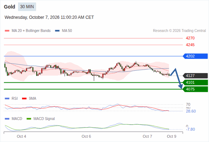The width and height of the screenshot is (209, 142).
Task: Click the 4101 support level tag
Action: [x=195, y=82]
